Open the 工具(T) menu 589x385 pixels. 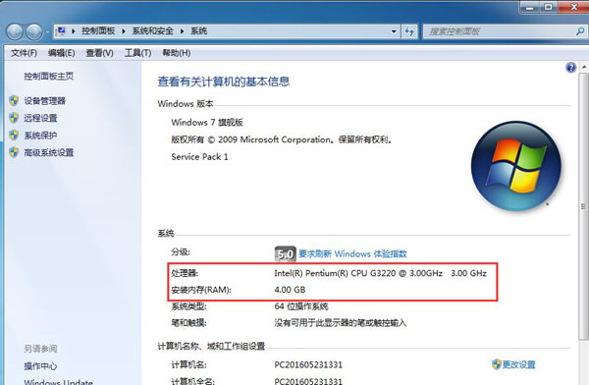(137, 53)
